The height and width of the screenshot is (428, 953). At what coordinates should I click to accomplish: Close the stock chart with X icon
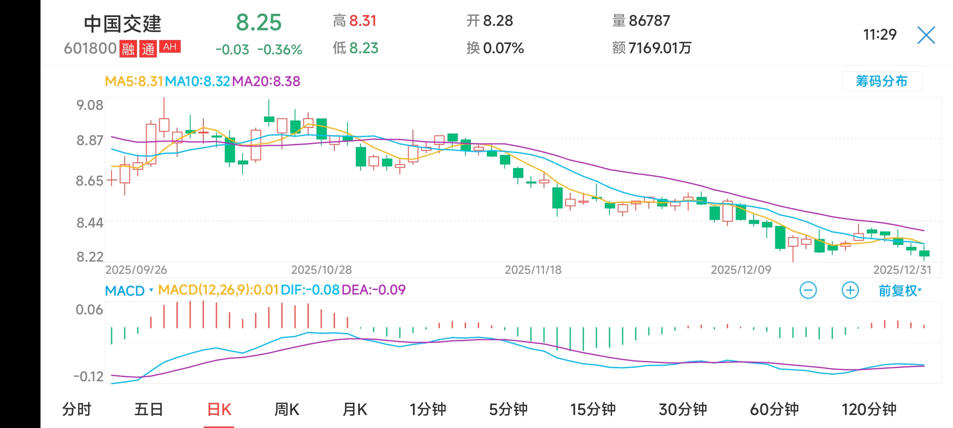coord(926,35)
